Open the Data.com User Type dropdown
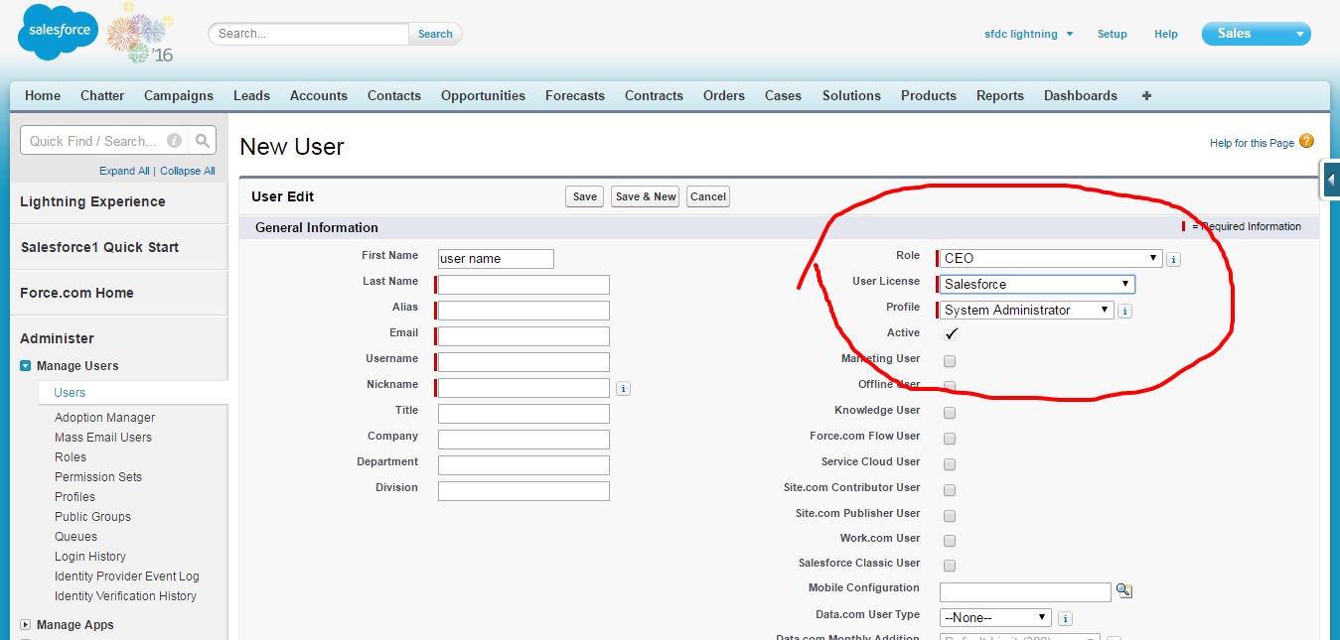The width and height of the screenshot is (1340, 640). 995,618
